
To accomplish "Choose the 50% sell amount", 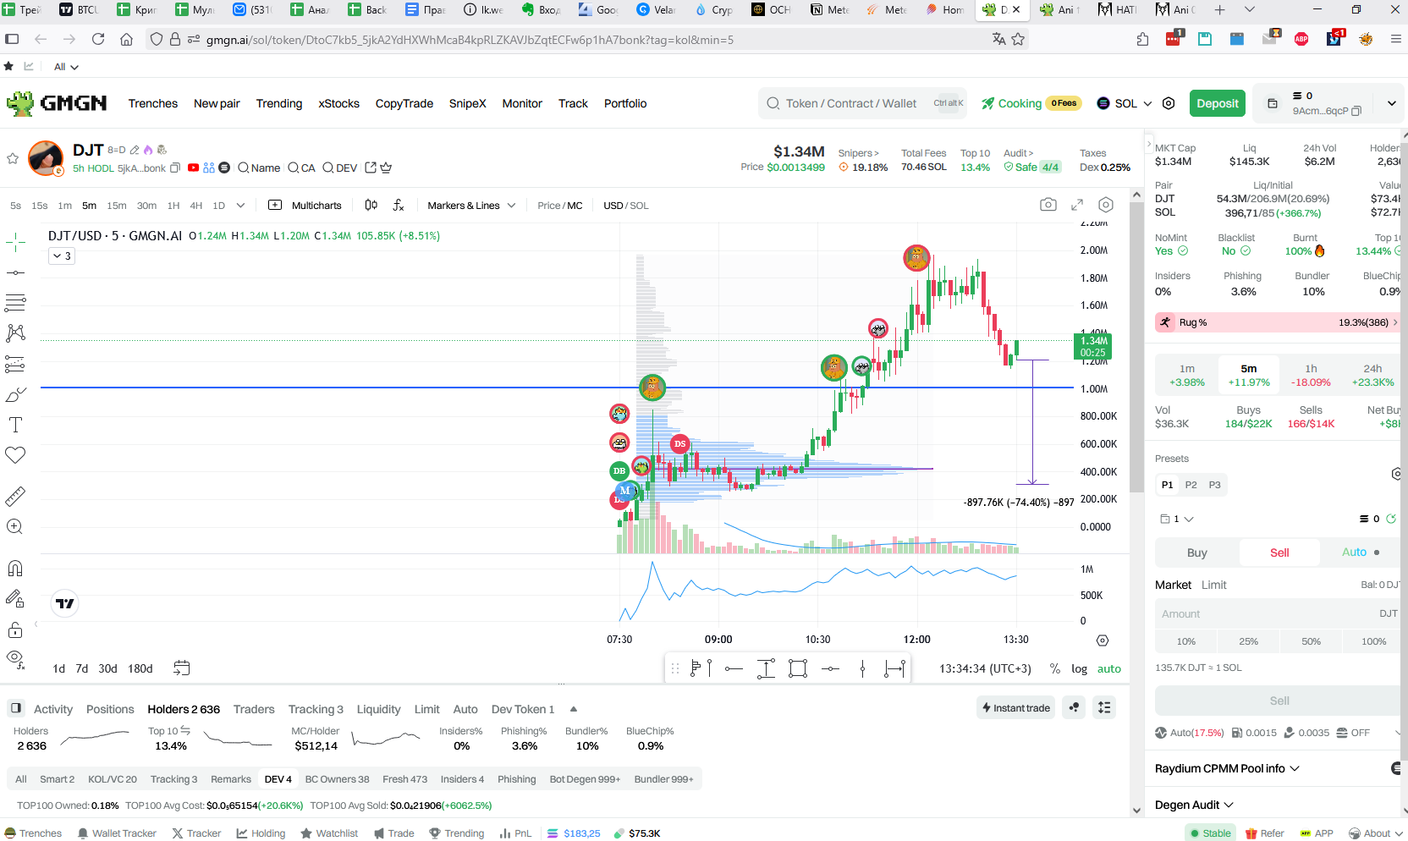I will pyautogui.click(x=1311, y=641).
